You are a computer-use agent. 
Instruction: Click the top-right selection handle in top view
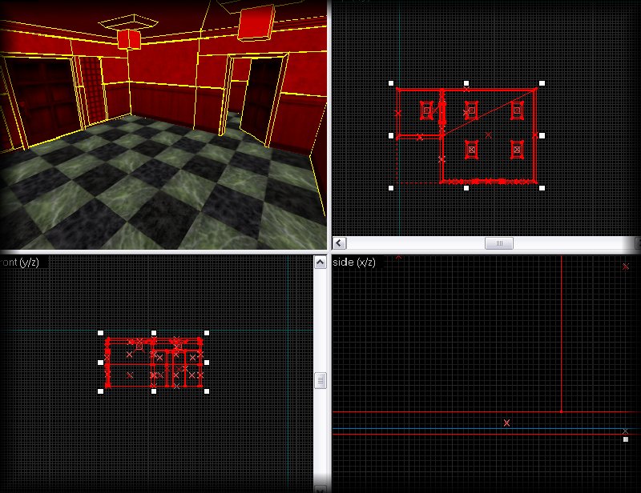(542, 82)
